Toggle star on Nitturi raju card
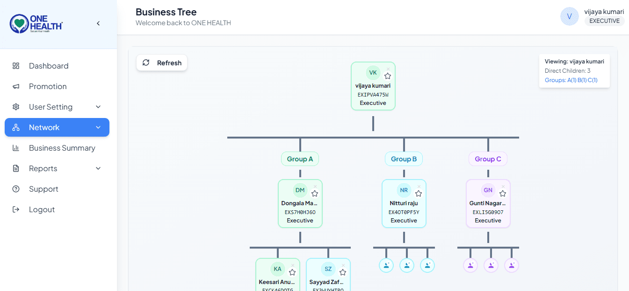 419,194
